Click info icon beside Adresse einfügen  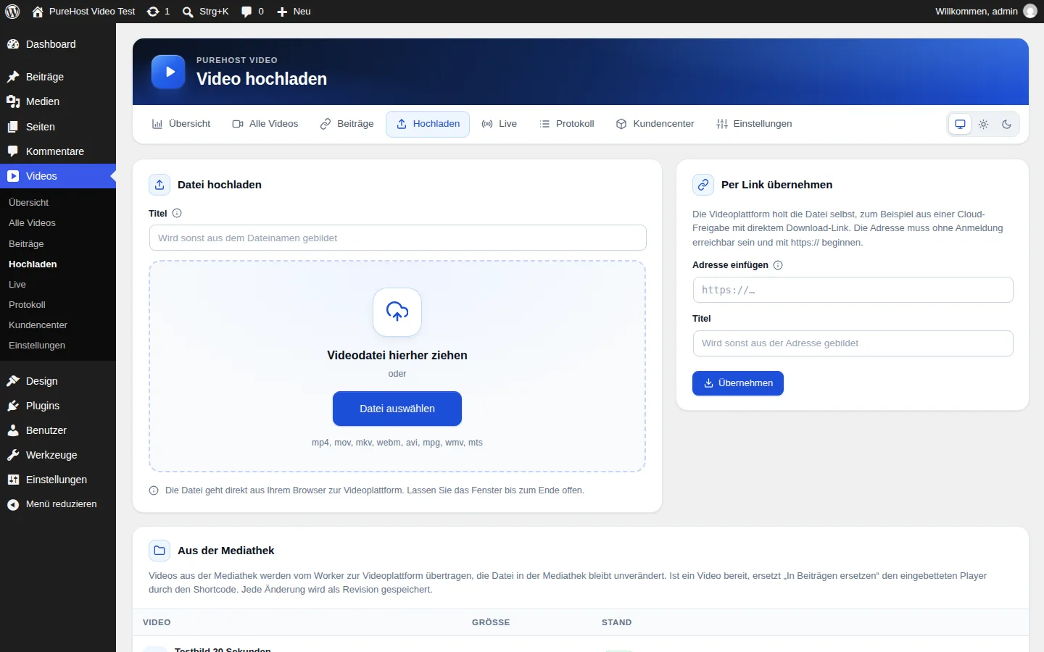pyautogui.click(x=778, y=265)
